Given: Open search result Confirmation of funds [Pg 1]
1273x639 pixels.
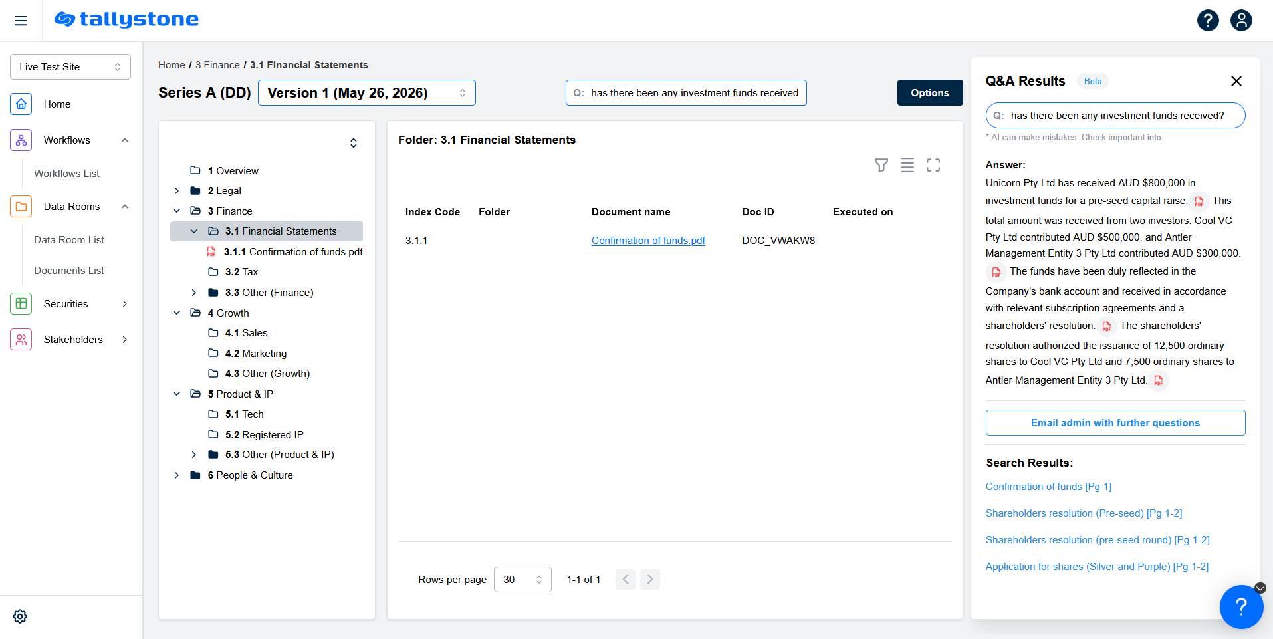Looking at the screenshot, I should (1048, 487).
